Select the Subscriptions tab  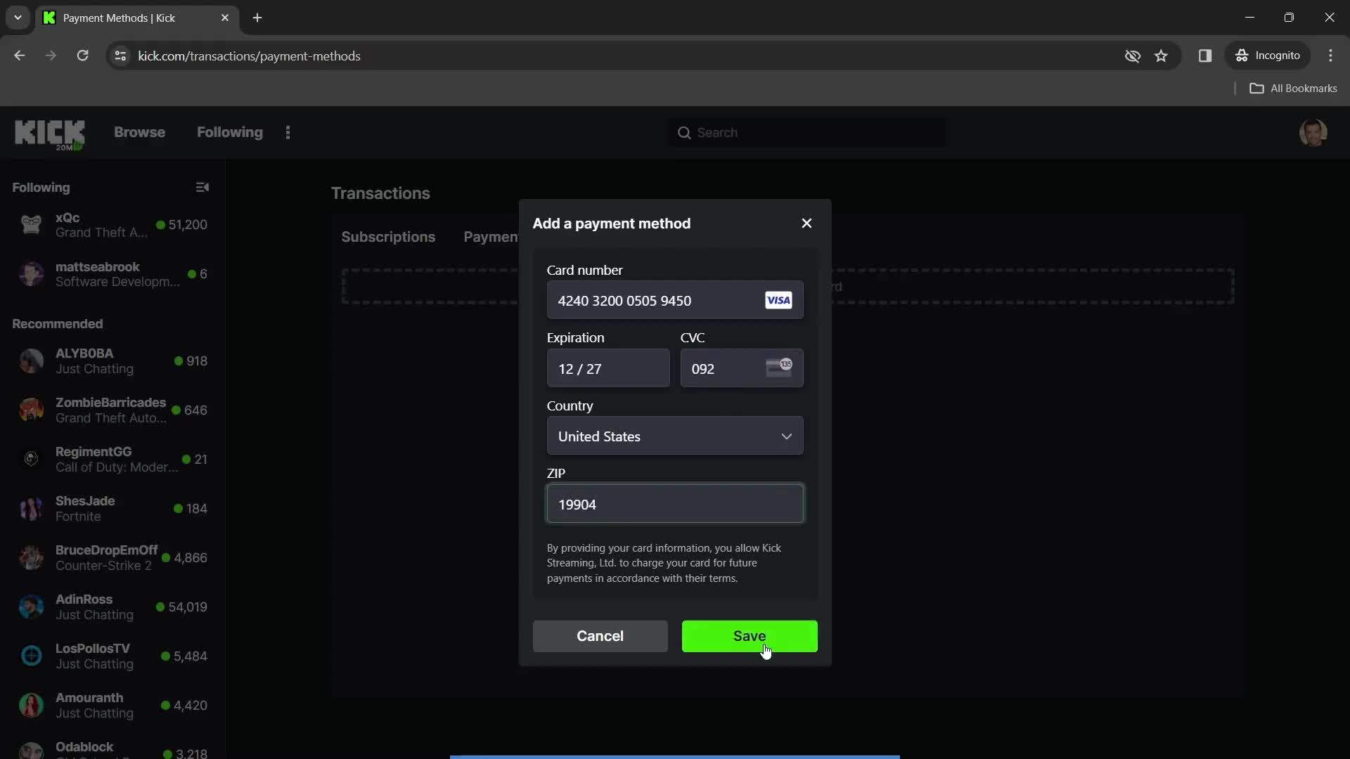(x=387, y=235)
